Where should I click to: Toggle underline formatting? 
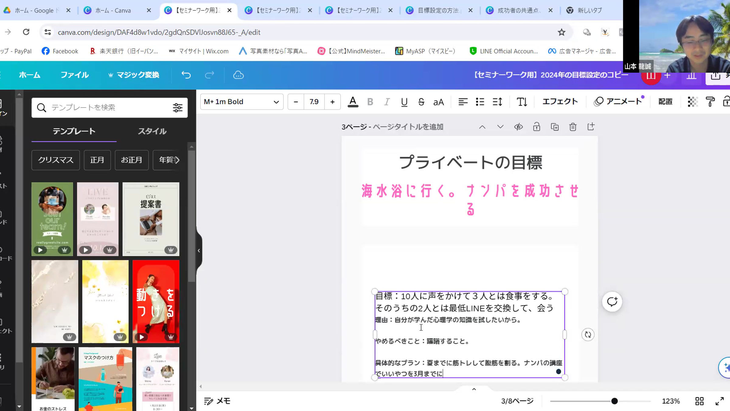click(x=404, y=102)
